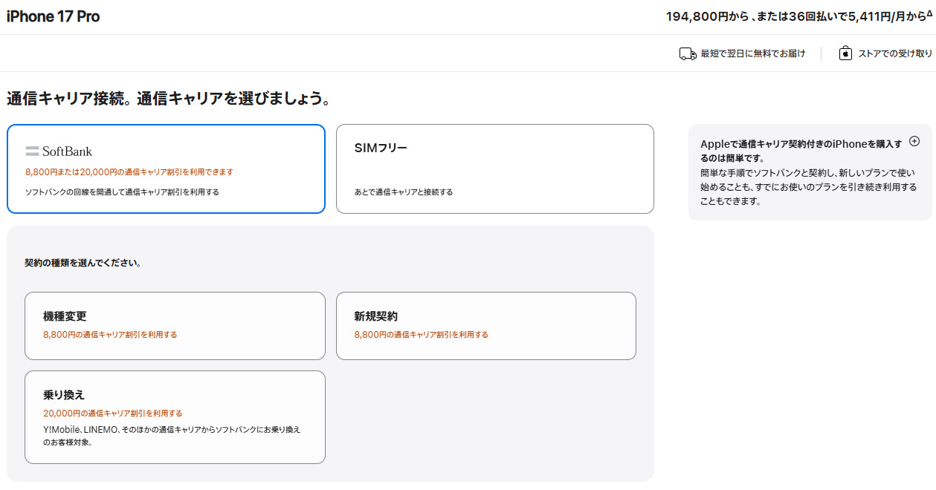Click the Δ footnote after the monthly price

[929, 13]
